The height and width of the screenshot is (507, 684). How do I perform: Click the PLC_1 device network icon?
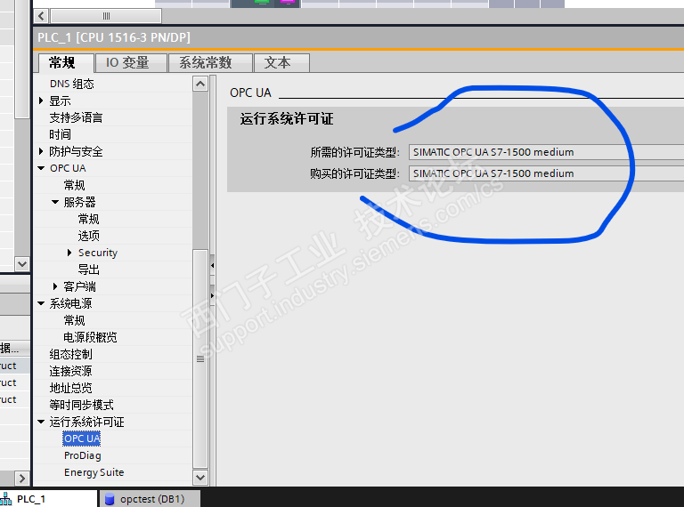[6, 499]
